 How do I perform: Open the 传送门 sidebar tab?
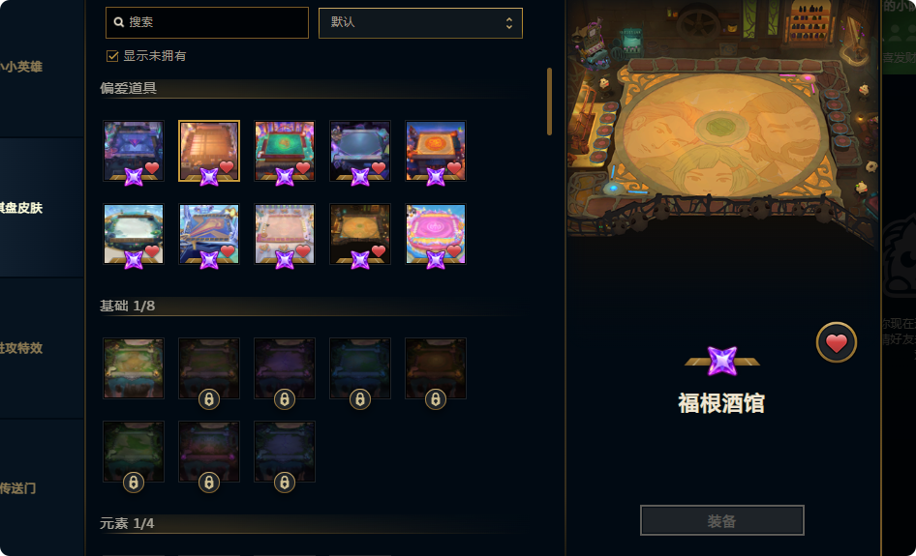click(18, 488)
